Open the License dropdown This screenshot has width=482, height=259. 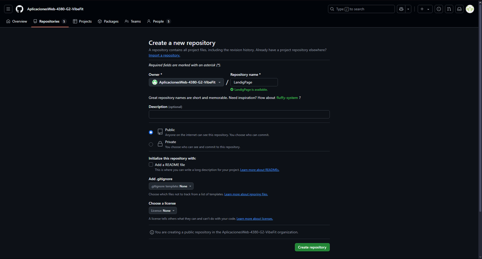[163, 211]
